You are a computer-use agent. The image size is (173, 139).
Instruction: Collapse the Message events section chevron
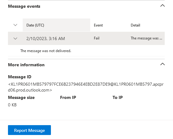pos(162,6)
